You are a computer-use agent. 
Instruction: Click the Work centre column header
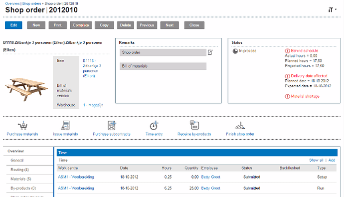pos(68,168)
